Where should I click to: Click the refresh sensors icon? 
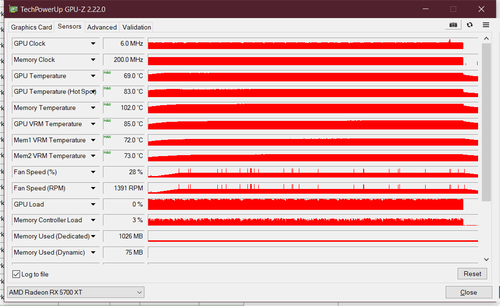[x=469, y=25]
